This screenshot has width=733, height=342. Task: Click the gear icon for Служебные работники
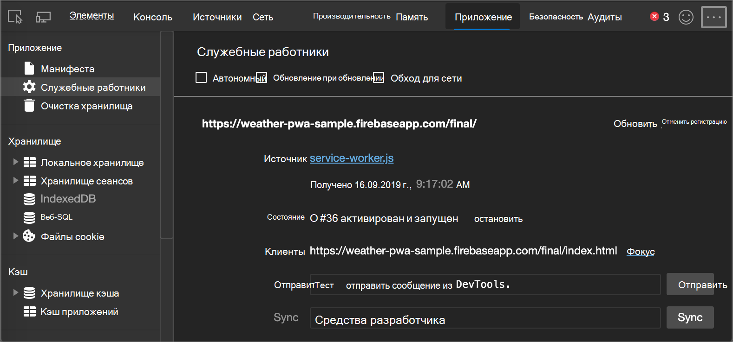coord(29,87)
